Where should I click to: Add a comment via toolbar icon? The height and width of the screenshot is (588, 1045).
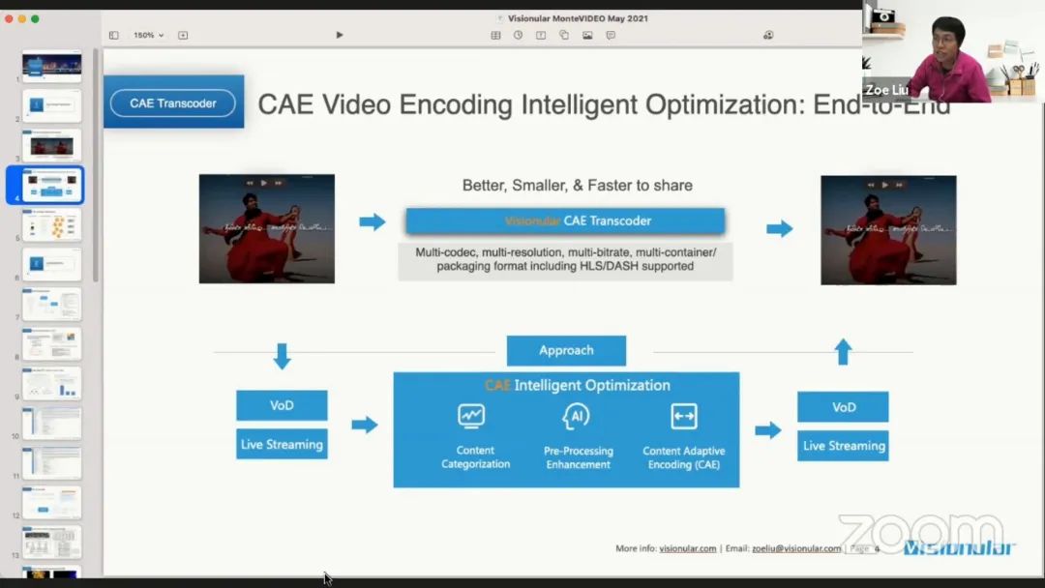coord(611,35)
